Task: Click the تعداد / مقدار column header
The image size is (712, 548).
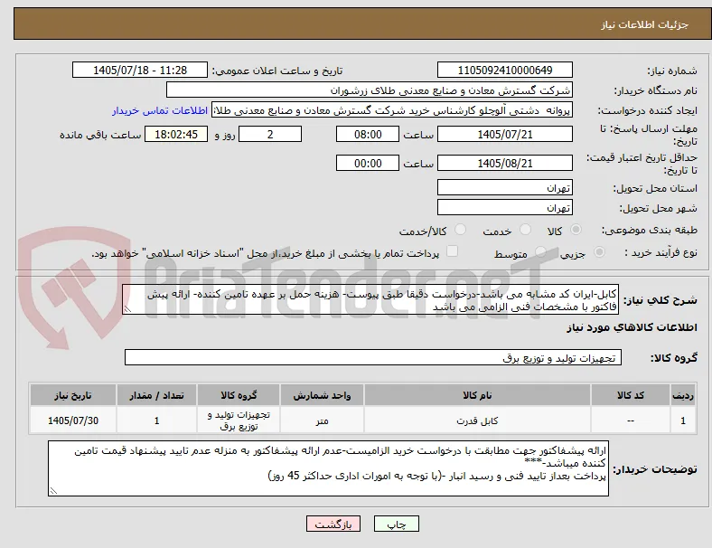Action: point(156,395)
